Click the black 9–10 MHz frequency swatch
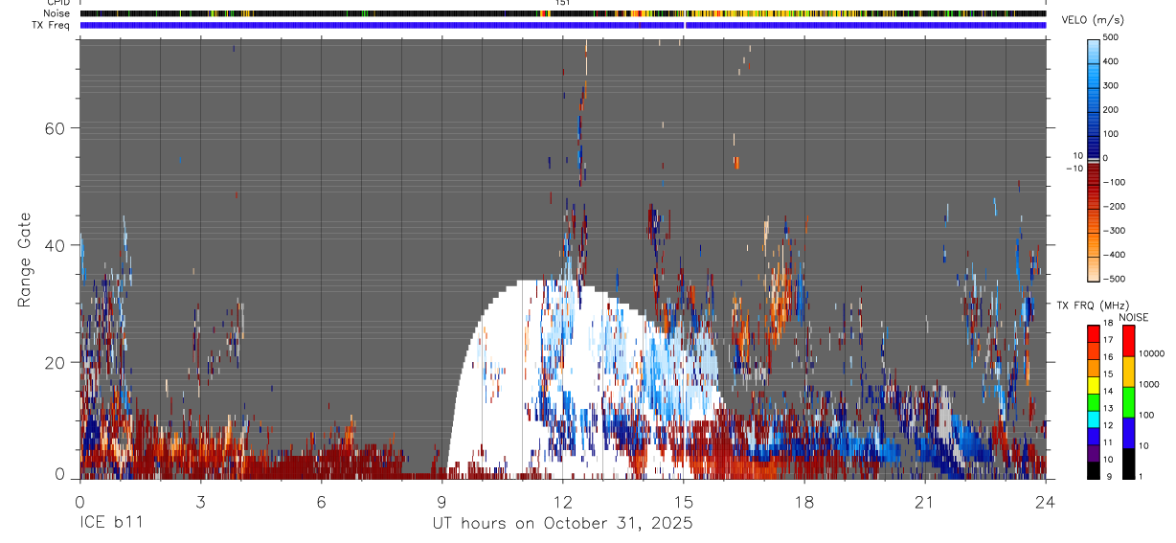 [x=1095, y=470]
